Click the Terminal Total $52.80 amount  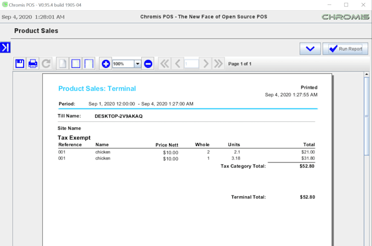[307, 197]
